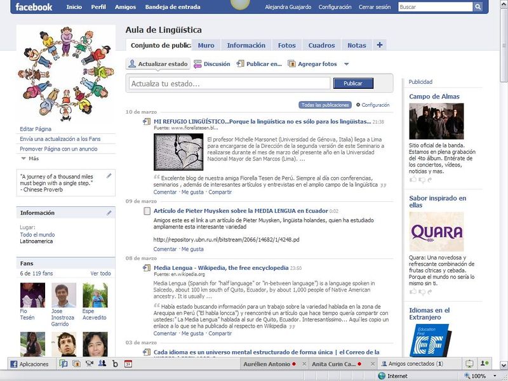Click Compartir under the MI REFUGIO LINGÜÍSTICO post
Viewport: 508px width, 381px height.
220,192
